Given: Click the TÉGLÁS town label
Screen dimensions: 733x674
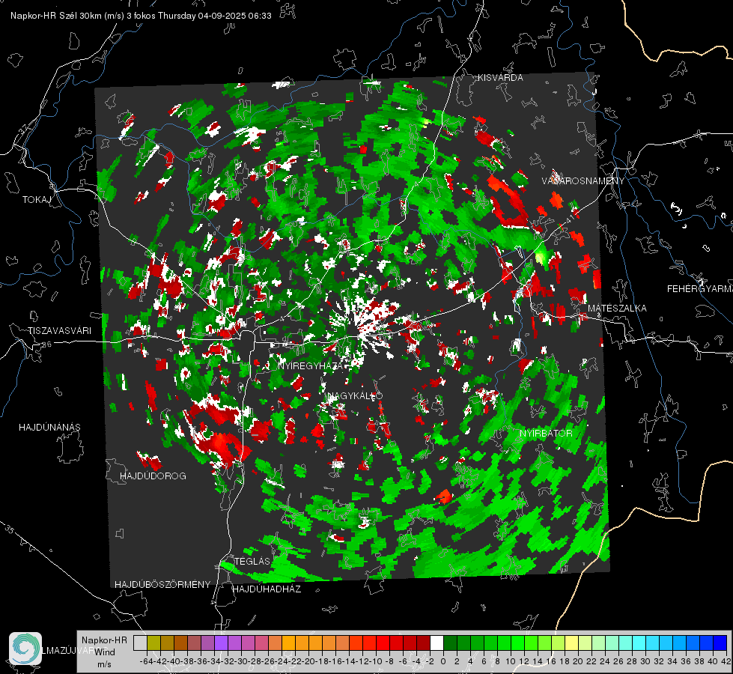Looking at the screenshot, I should point(252,561).
